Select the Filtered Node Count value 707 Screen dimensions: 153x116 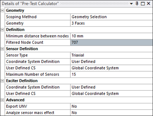(x=111, y=43)
